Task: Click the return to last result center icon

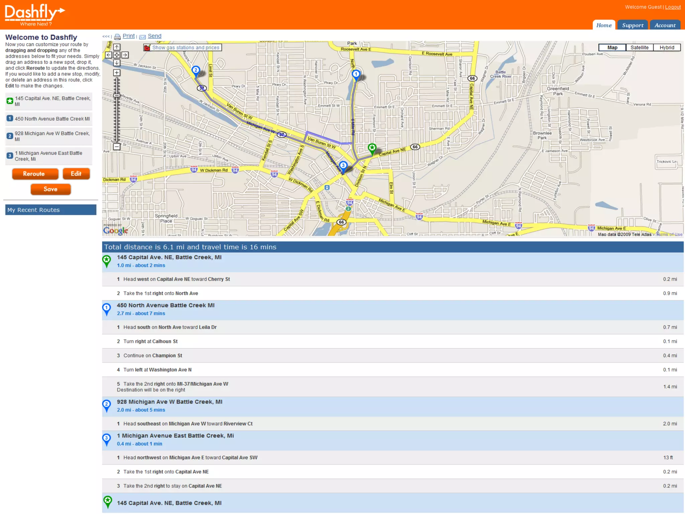Action: (117, 55)
